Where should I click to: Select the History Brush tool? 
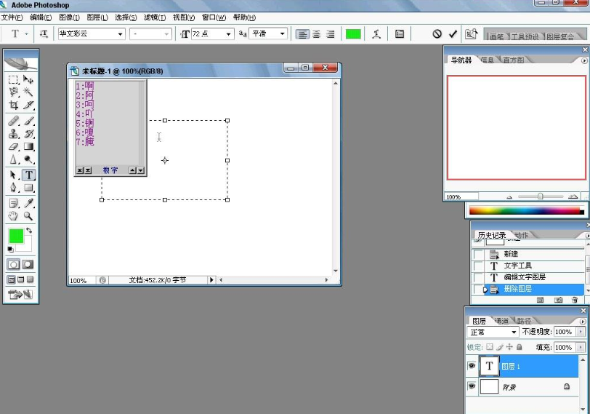tap(28, 134)
